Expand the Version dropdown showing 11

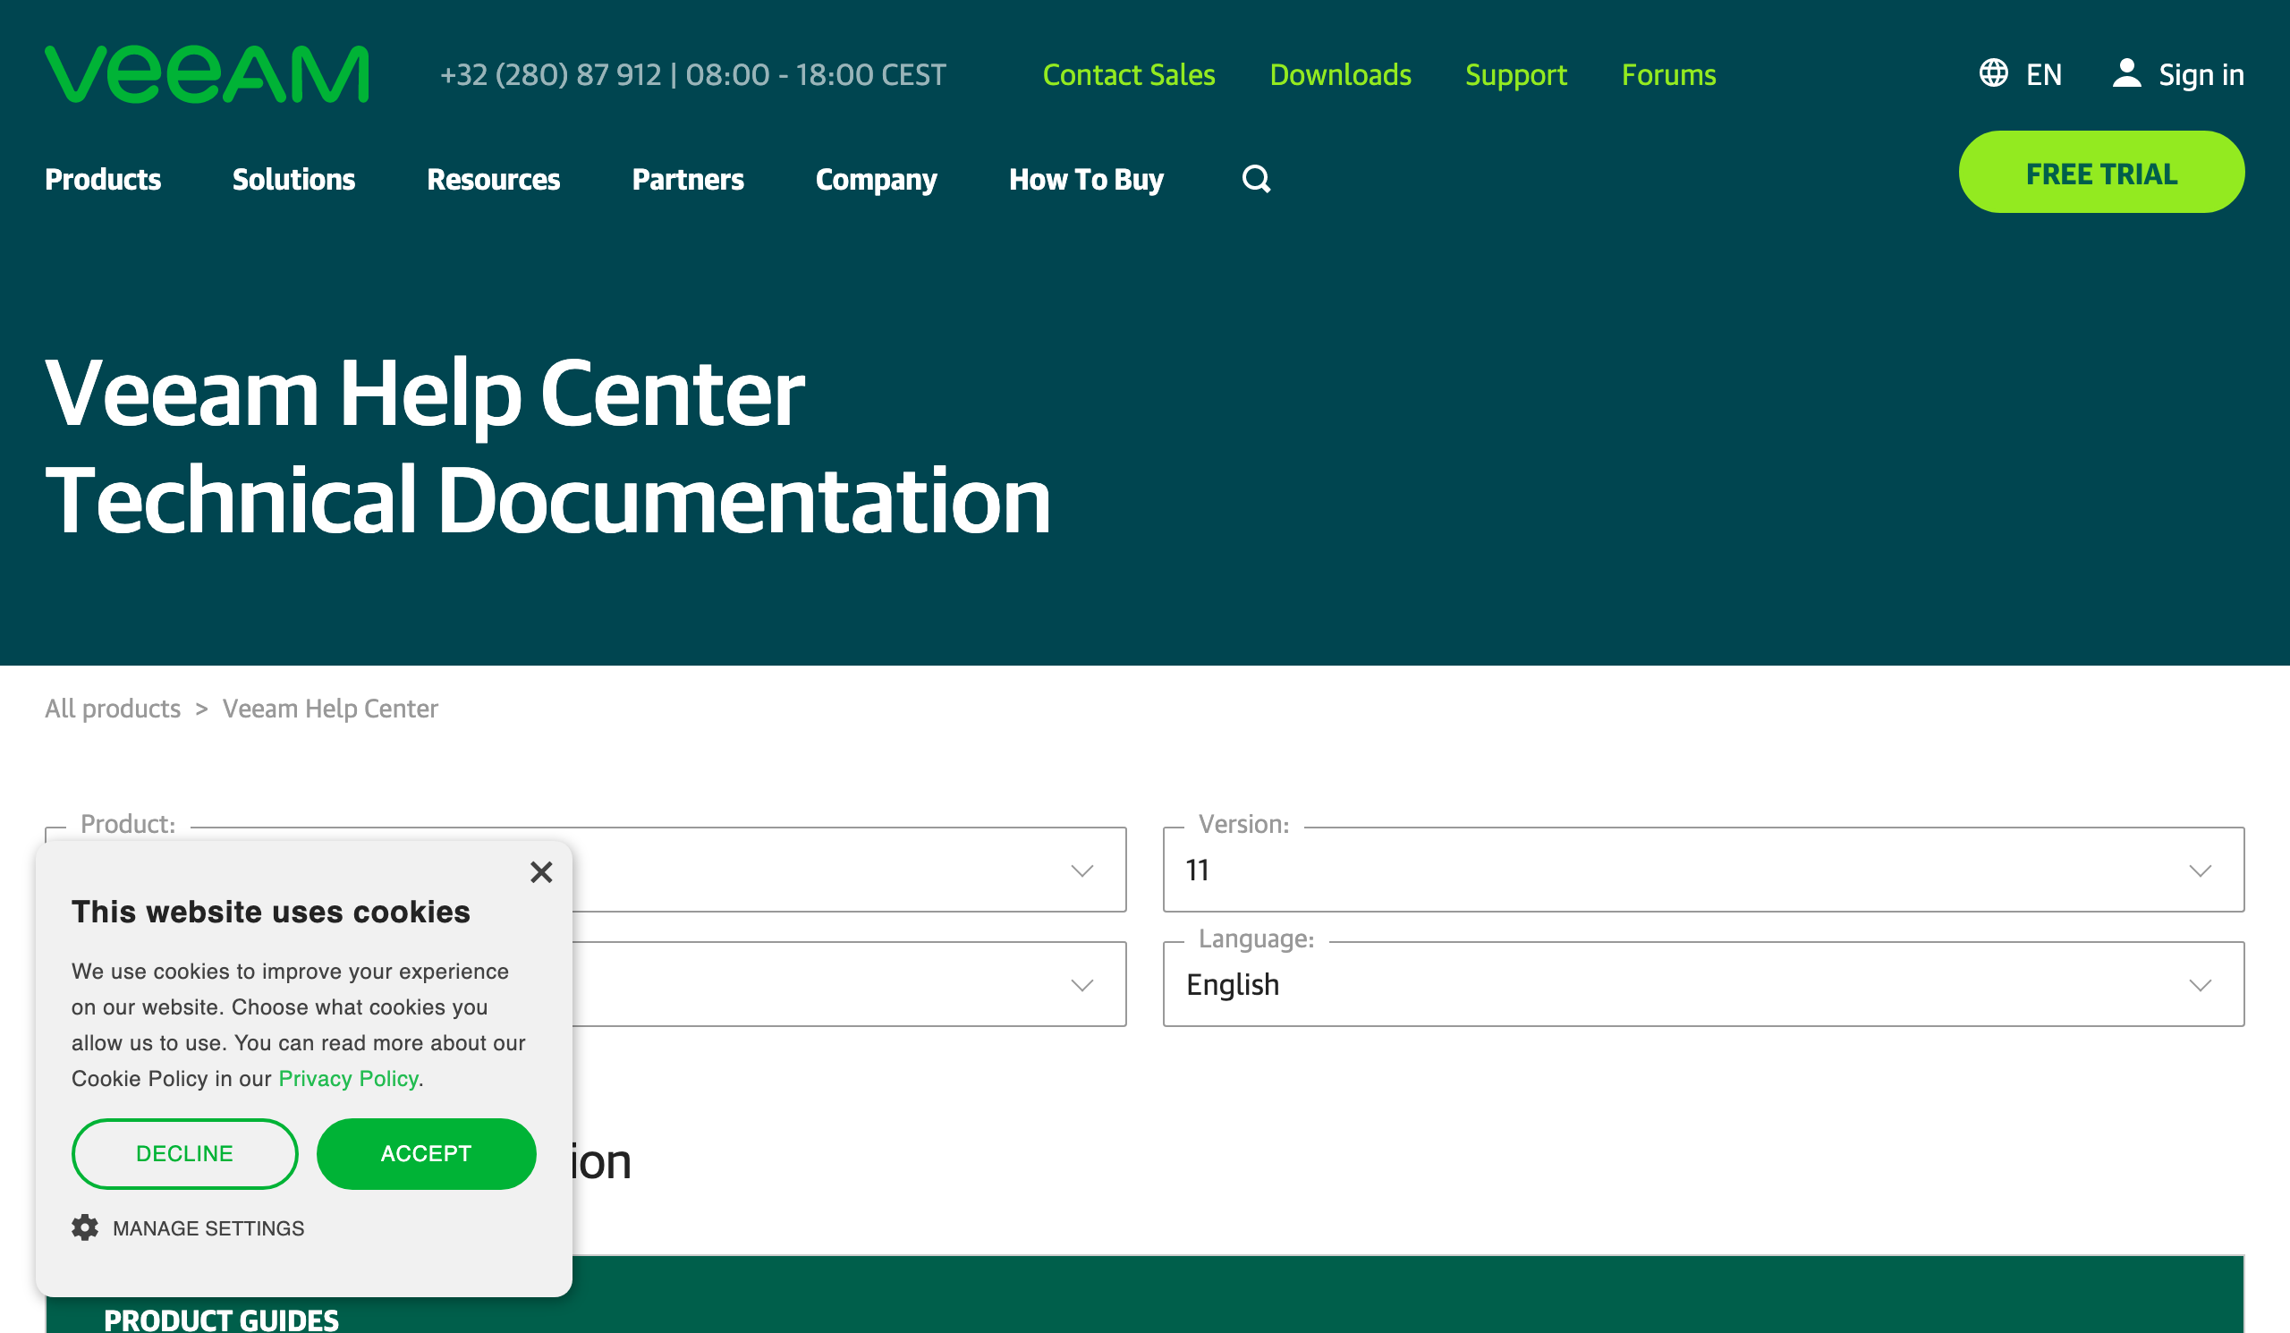1703,870
